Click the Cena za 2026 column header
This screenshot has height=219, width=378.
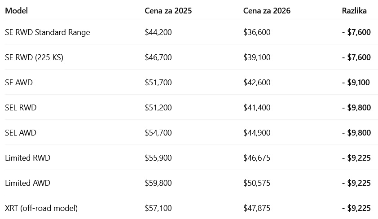(x=267, y=11)
